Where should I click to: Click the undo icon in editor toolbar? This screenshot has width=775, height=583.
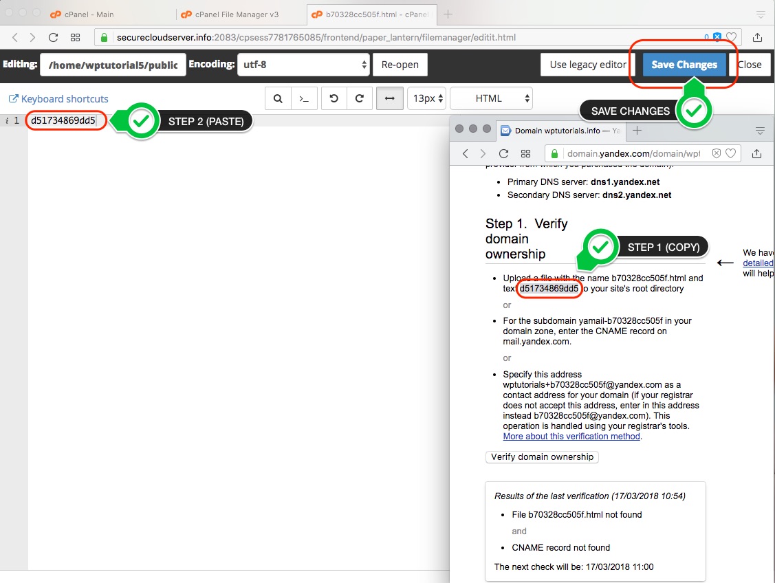point(334,98)
